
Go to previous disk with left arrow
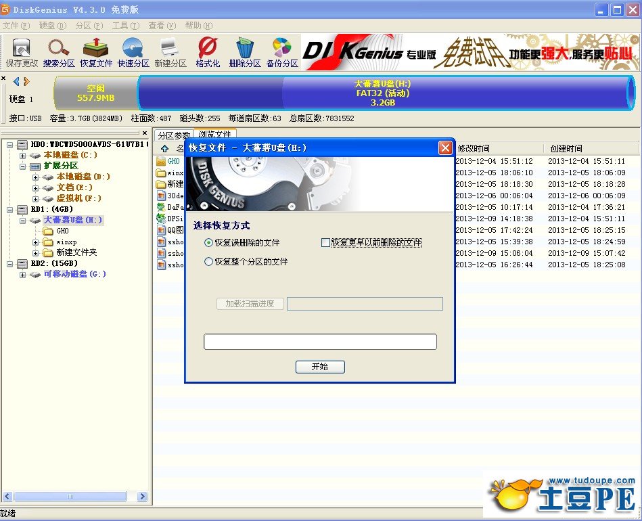(16, 81)
